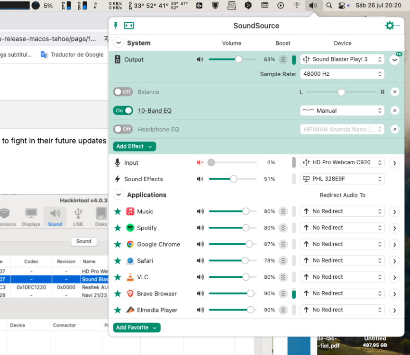Remove the Headphone EQ effect

[395, 129]
